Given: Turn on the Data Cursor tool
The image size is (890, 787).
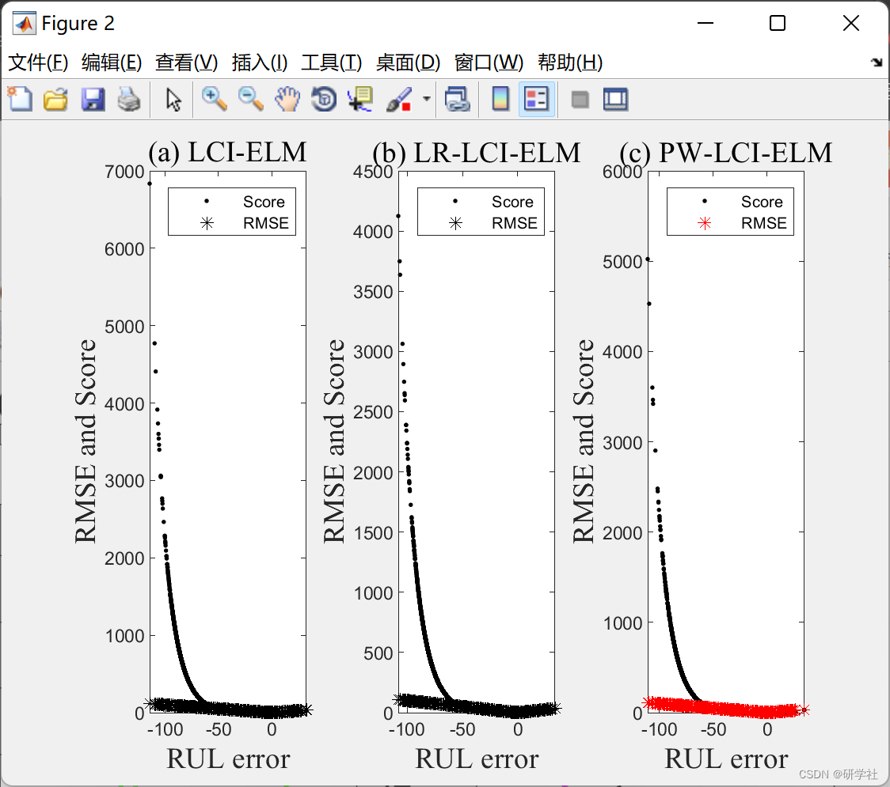Looking at the screenshot, I should (x=360, y=99).
